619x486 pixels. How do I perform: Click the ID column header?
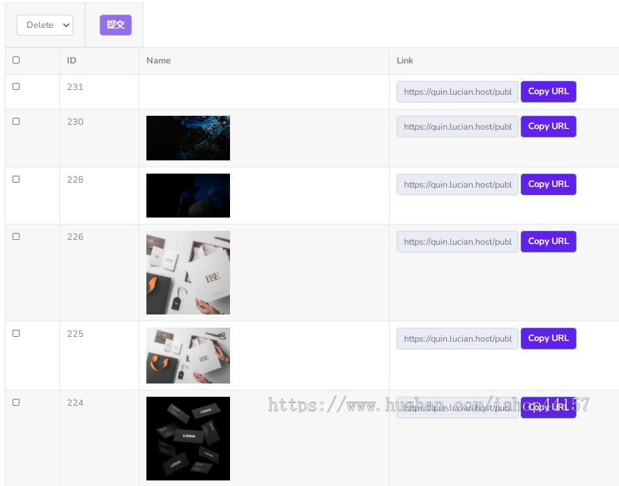(72, 61)
